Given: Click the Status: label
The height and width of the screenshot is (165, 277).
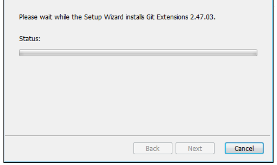Looking at the screenshot, I should [29, 39].
